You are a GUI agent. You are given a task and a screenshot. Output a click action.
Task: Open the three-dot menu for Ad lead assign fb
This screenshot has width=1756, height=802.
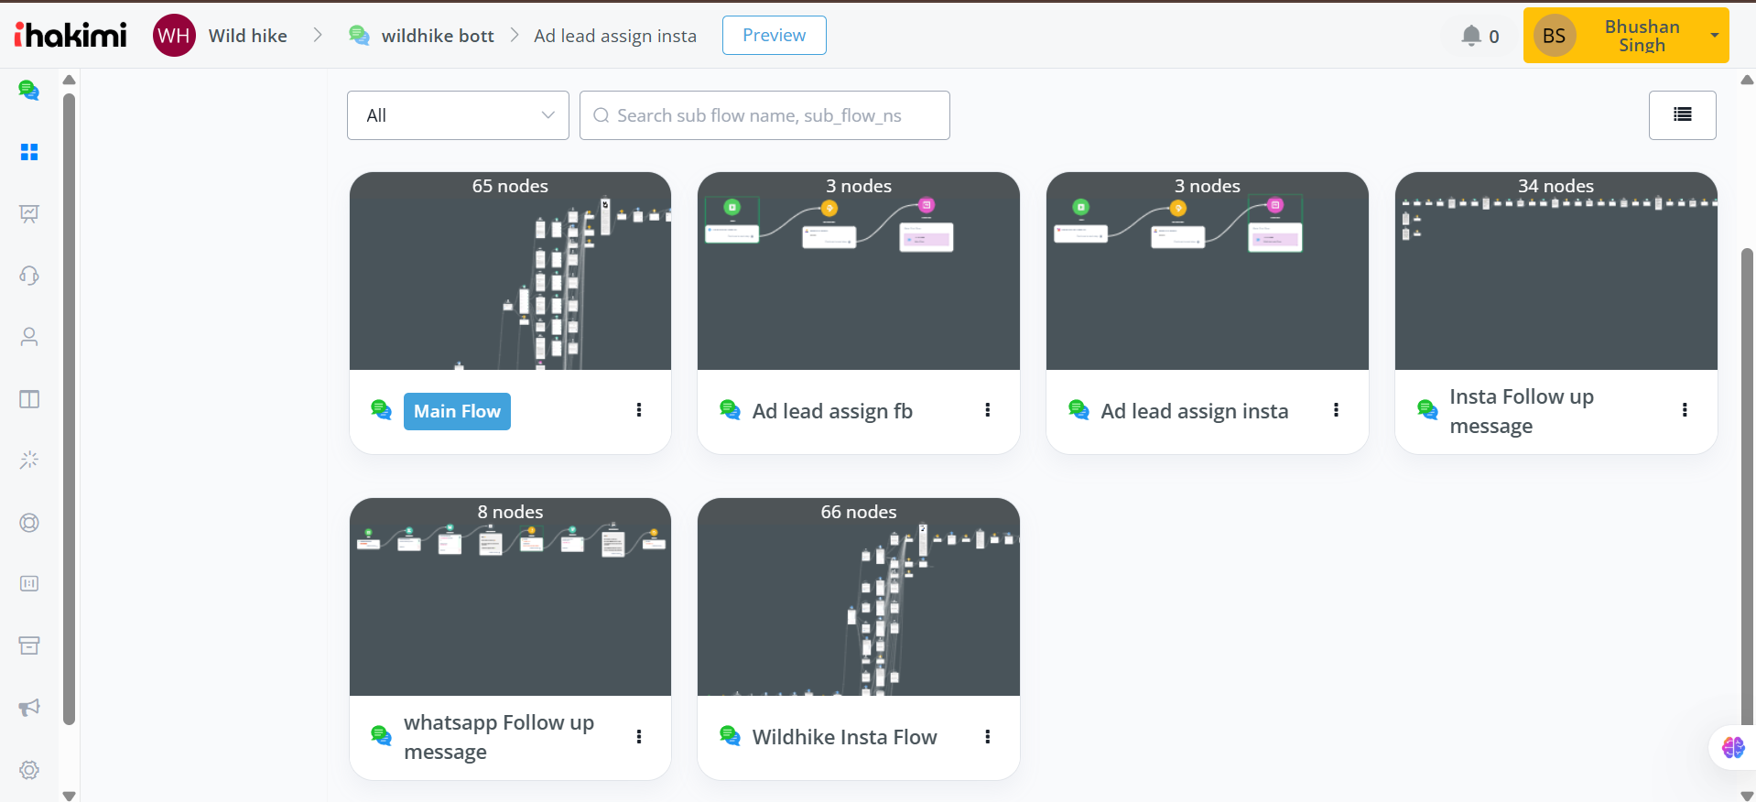coord(988,410)
